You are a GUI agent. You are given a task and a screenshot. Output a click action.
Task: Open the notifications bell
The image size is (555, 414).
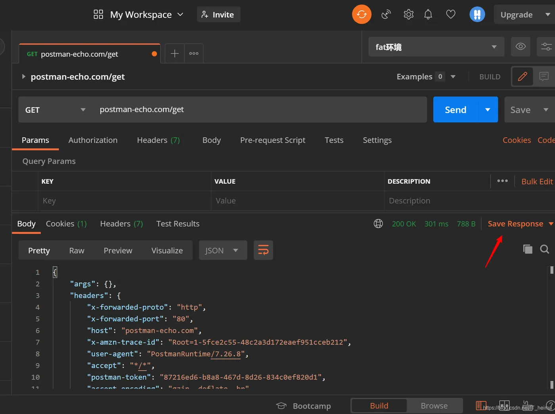(428, 15)
